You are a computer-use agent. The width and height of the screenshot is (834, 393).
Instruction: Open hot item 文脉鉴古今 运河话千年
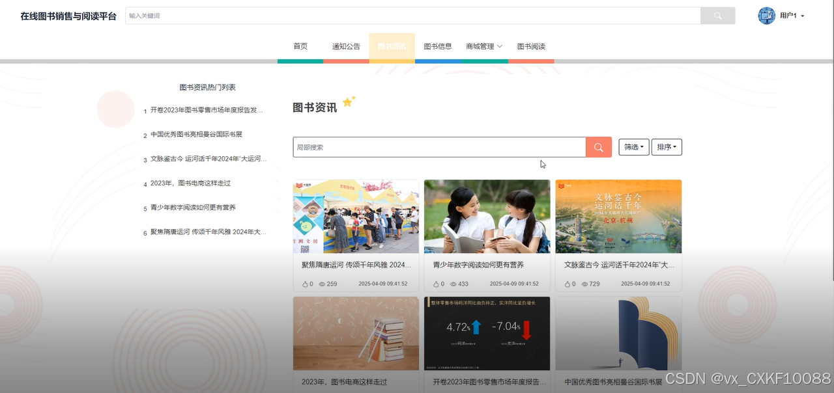pos(208,158)
